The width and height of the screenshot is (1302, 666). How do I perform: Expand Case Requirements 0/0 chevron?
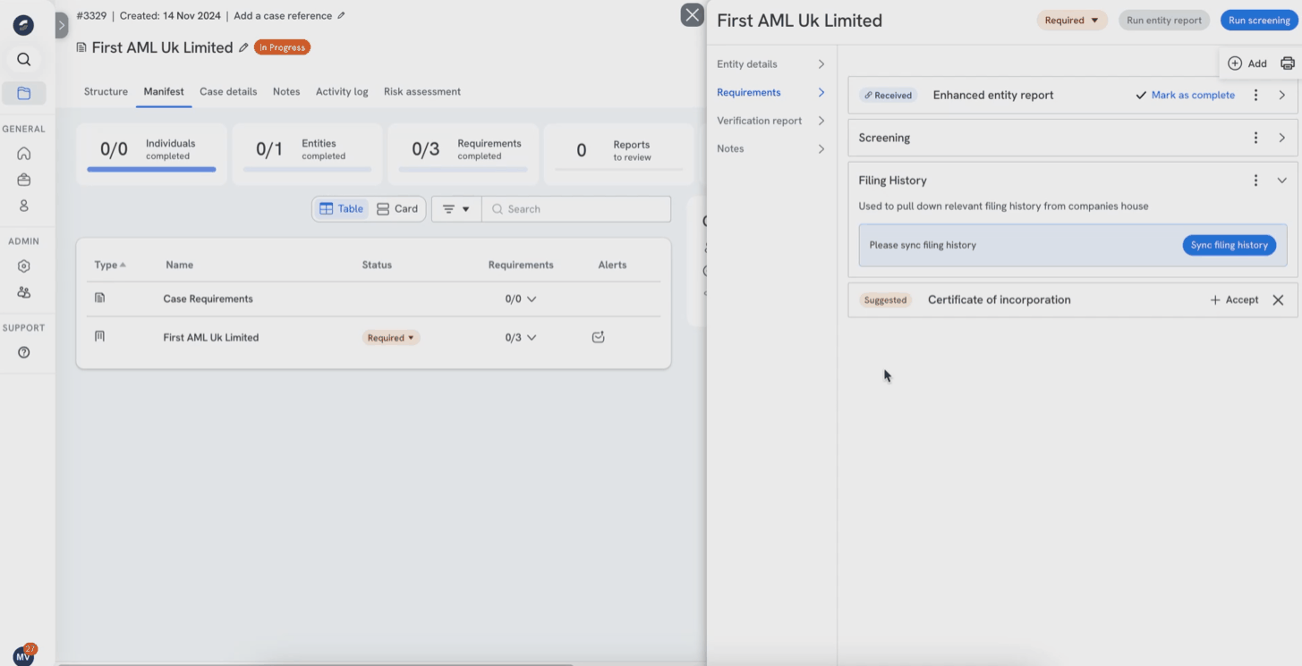click(532, 299)
